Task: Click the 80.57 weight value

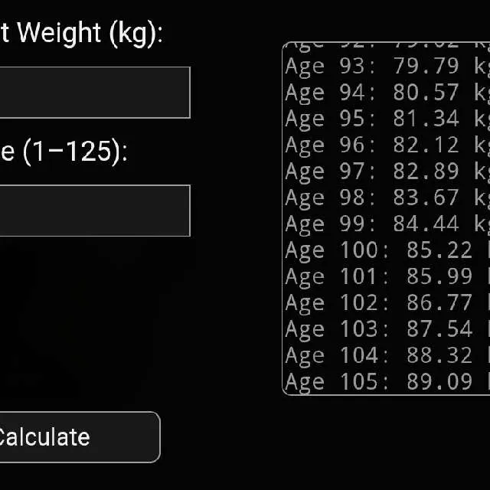Action: [x=426, y=93]
